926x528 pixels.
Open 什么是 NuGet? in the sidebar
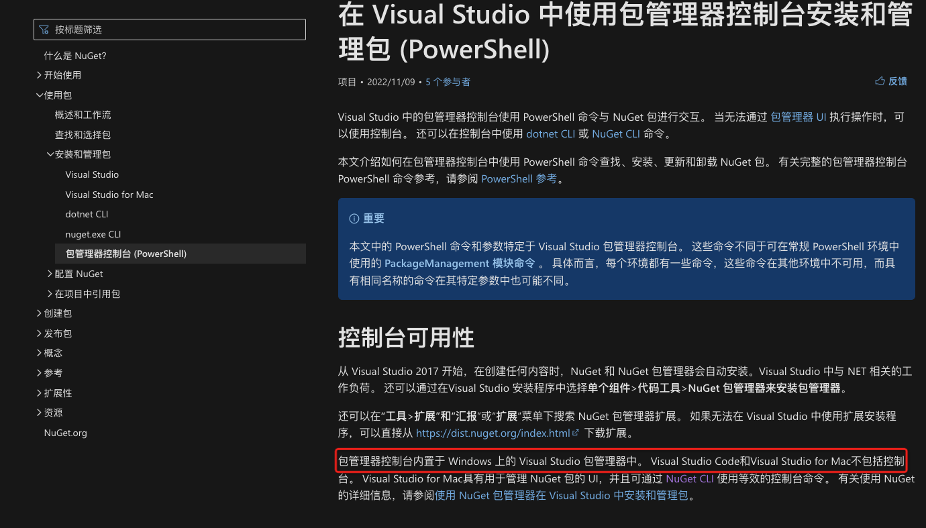(x=75, y=56)
